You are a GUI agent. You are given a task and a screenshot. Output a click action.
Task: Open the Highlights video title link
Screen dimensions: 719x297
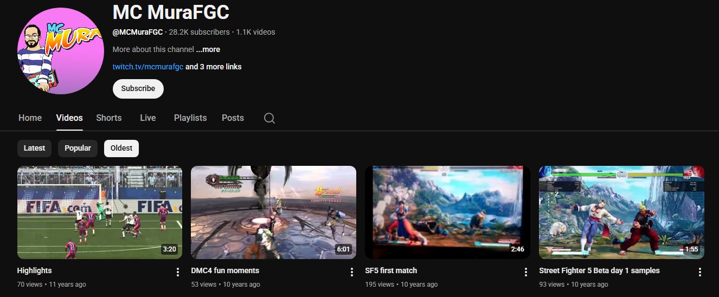(x=35, y=270)
